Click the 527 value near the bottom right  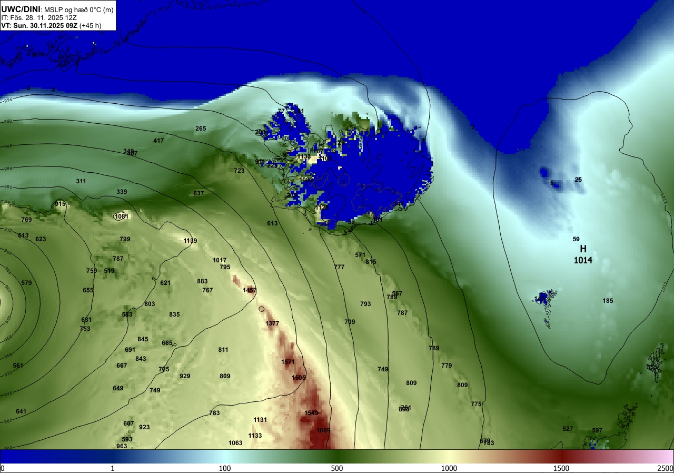[568, 429]
